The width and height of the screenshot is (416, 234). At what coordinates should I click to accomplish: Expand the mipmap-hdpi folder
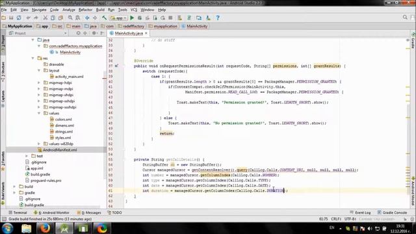click(39, 83)
